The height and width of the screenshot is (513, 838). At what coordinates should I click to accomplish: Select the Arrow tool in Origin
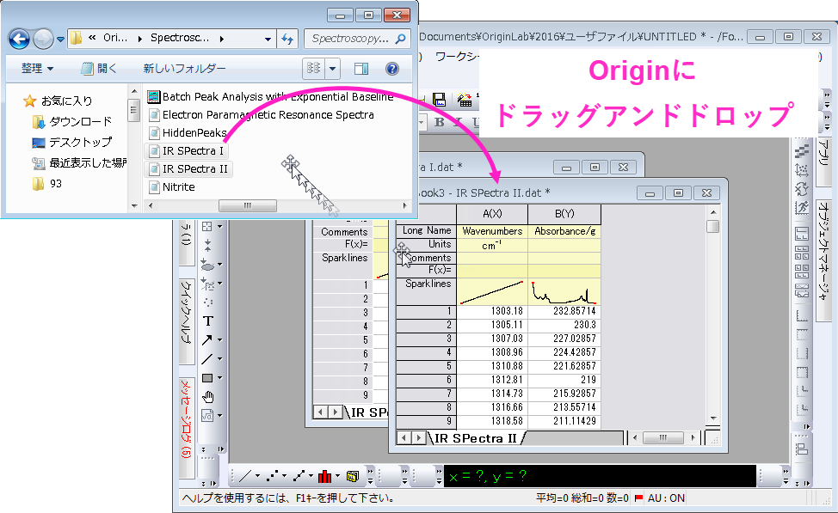click(x=206, y=340)
